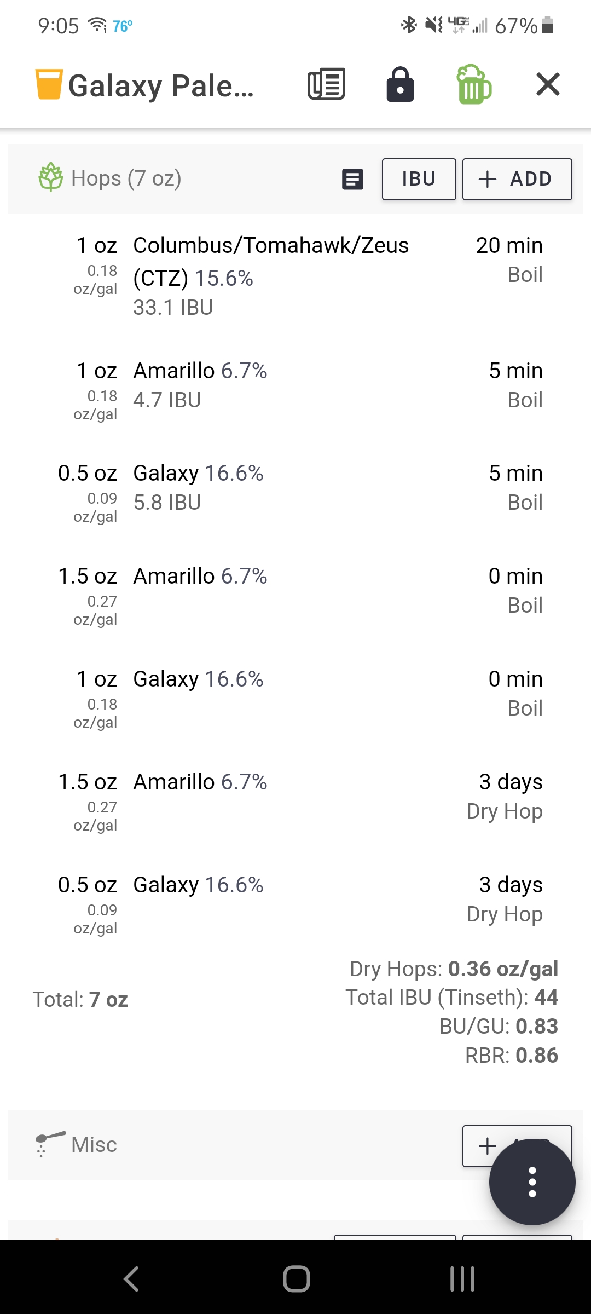The image size is (591, 1314).
Task: Tap the Android back navigation button
Action: (x=131, y=1279)
